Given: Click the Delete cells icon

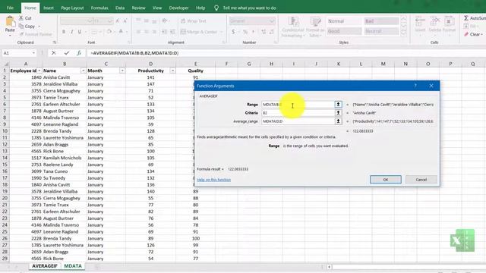Looking at the screenshot, I should [434, 22].
